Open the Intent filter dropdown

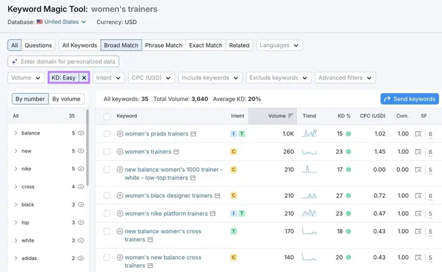pyautogui.click(x=108, y=78)
